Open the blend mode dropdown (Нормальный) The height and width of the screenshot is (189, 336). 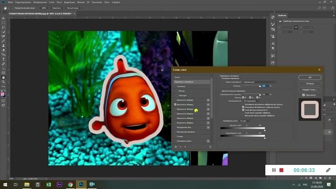259,82
